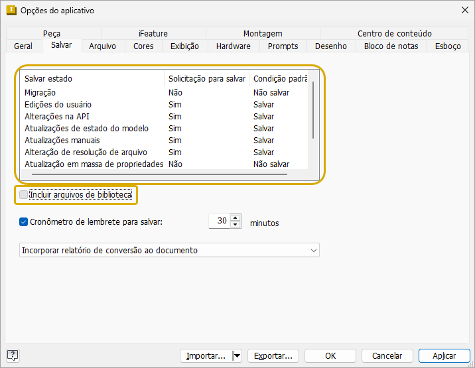
Task: Click the Exportar... button
Action: click(273, 355)
